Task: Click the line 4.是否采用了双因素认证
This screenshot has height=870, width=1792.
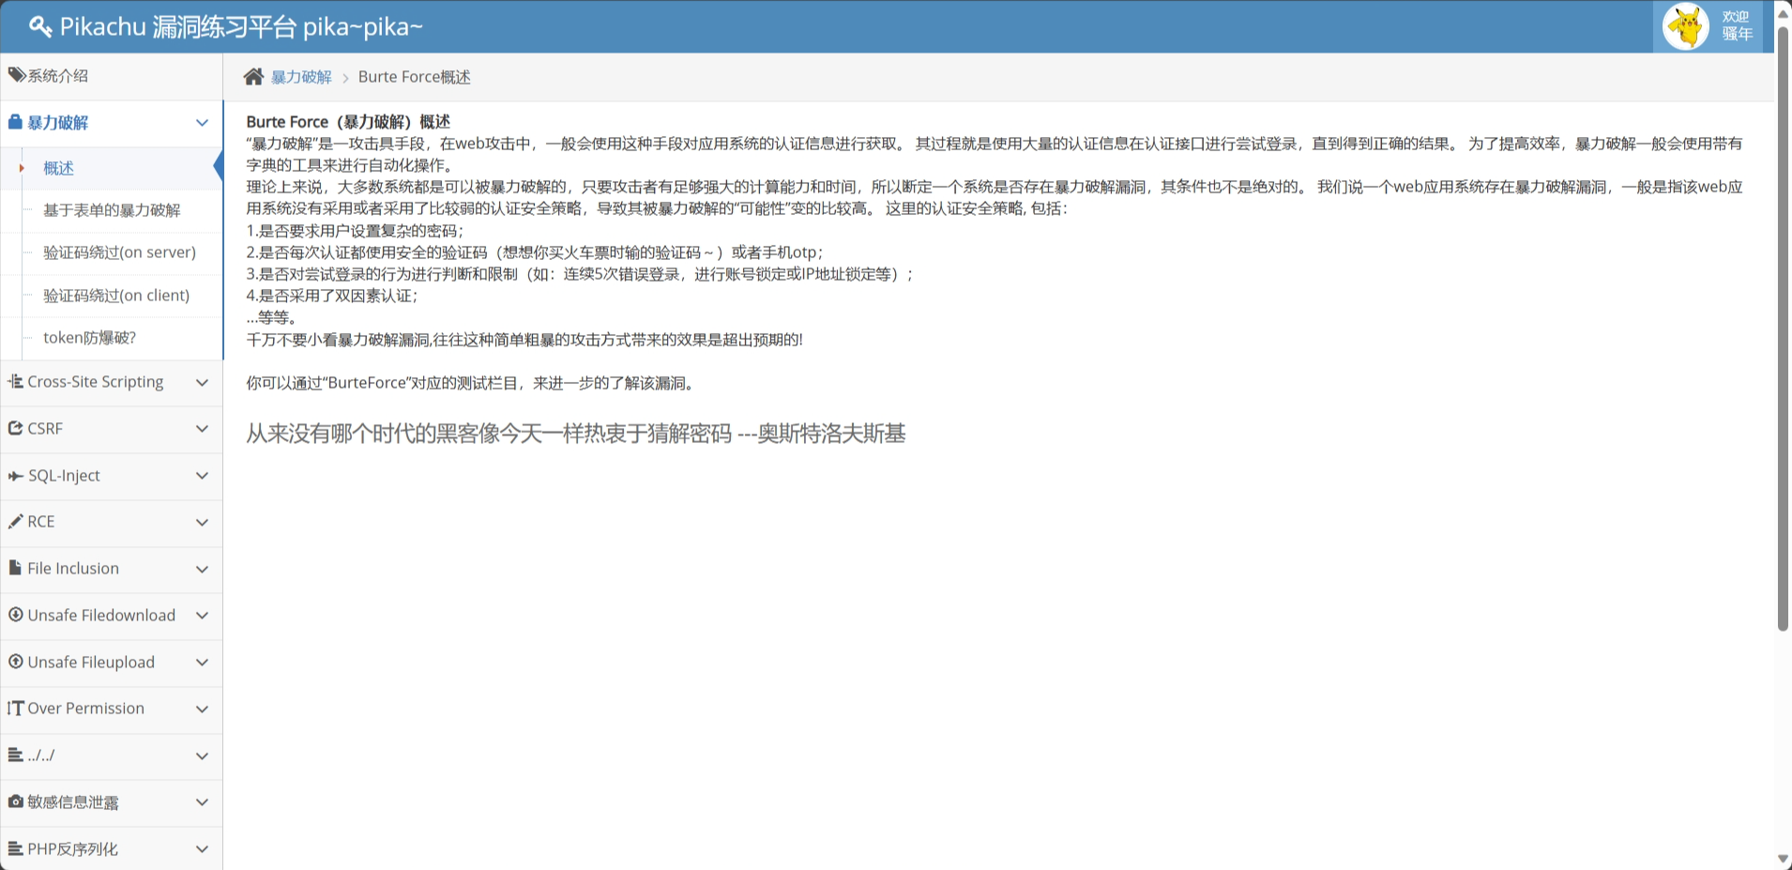Action: pos(332,296)
